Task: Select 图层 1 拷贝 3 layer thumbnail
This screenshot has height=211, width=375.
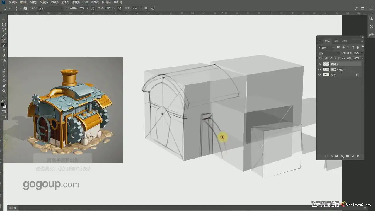Action: (x=326, y=69)
